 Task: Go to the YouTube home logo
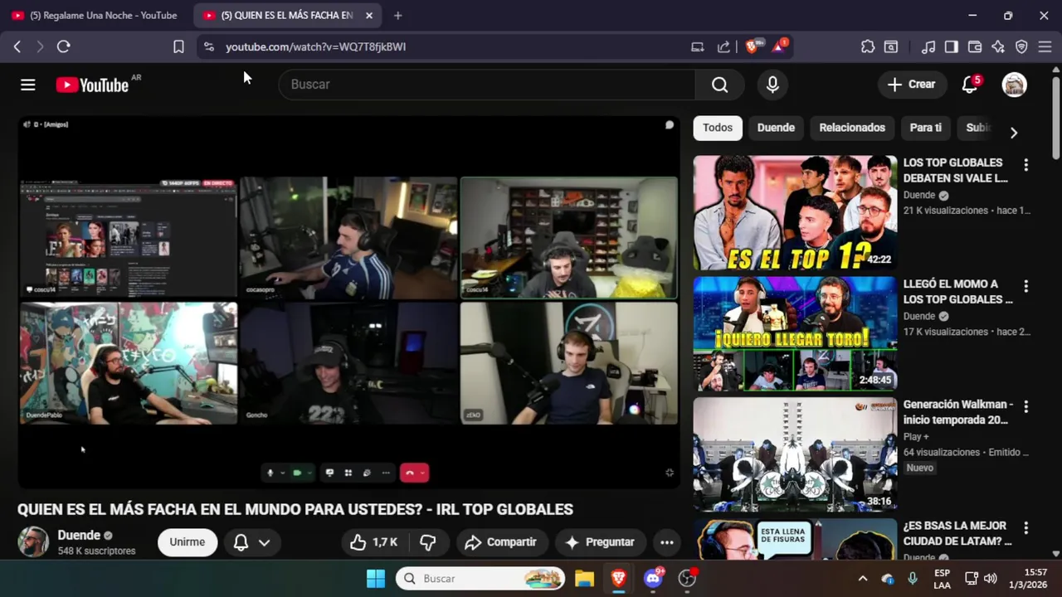92,85
